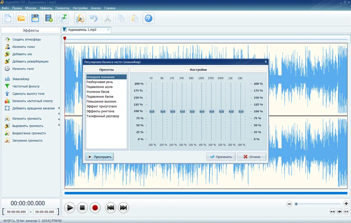The width and height of the screenshot is (351, 223).
Task: Expand the arrow beside Добавить вращение каналов
Action: click(x=59, y=108)
